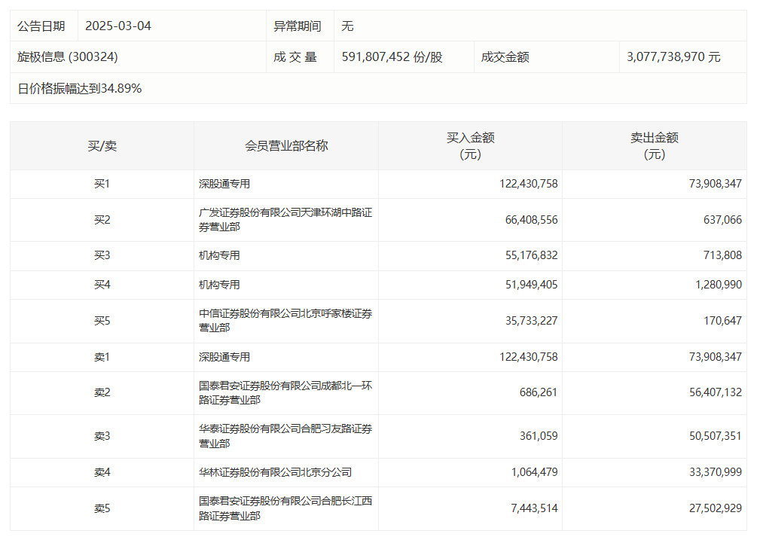Click 国泰君安成都北一环路证券营业部 name
Screen dimensions: 760x546
285,392
